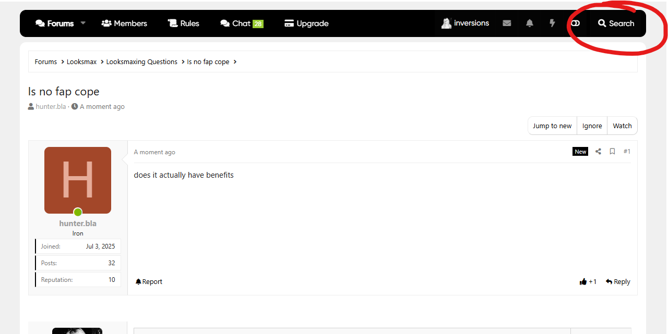The width and height of the screenshot is (668, 334).
Task: Open the #1 post permalink
Action: [x=627, y=152]
